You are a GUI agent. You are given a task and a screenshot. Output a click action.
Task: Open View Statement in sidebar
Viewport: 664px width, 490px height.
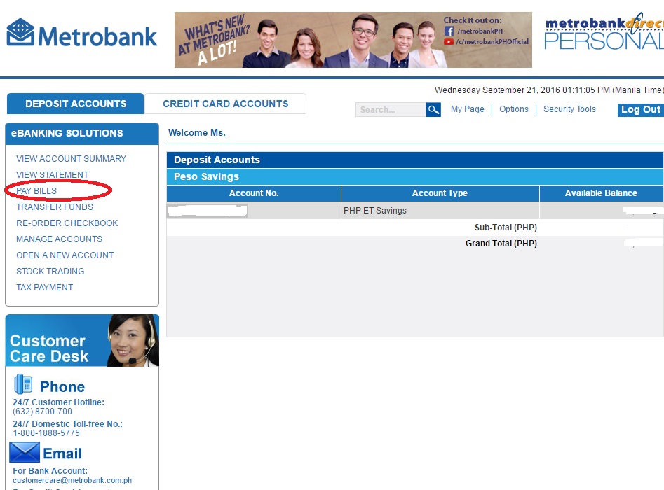click(x=52, y=174)
